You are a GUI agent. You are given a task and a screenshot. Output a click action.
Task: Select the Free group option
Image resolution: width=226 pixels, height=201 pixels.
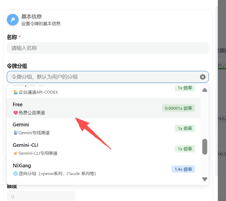pyautogui.click(x=85, y=108)
